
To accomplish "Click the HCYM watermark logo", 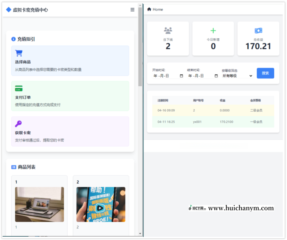I will point(197,208).
